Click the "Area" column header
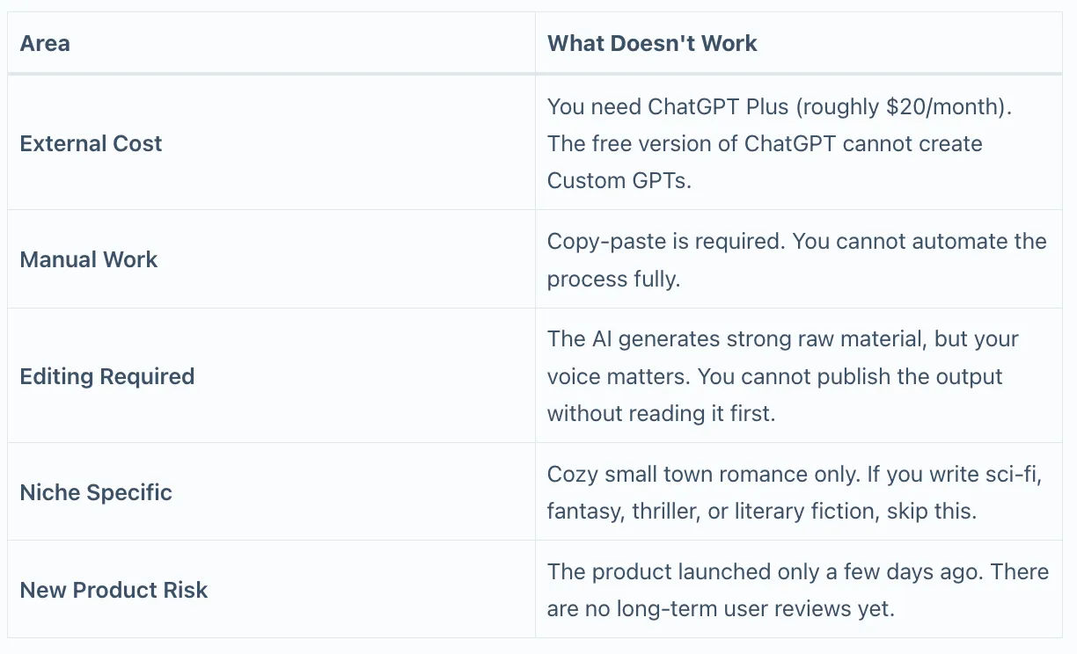The image size is (1077, 654). click(x=45, y=43)
